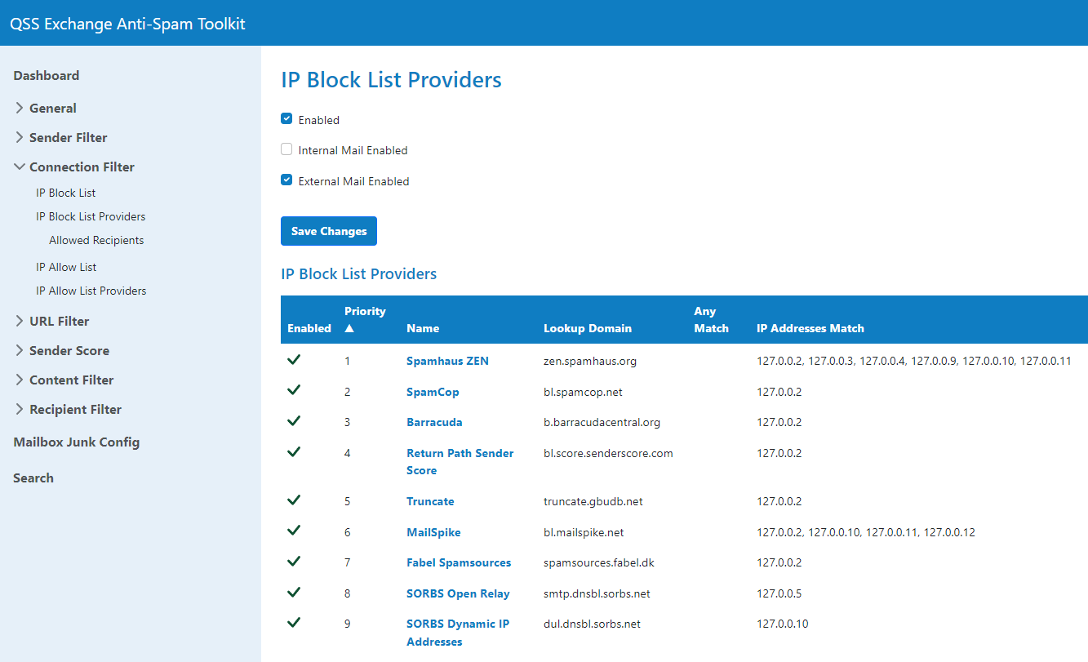This screenshot has width=1088, height=662.
Task: Go to IP Block List
Action: pyautogui.click(x=66, y=193)
